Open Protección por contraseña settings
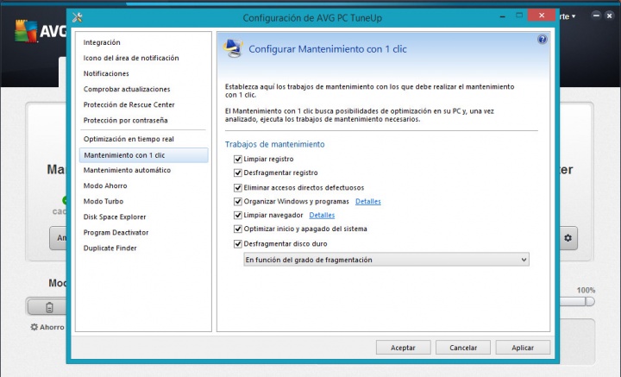 [126, 121]
